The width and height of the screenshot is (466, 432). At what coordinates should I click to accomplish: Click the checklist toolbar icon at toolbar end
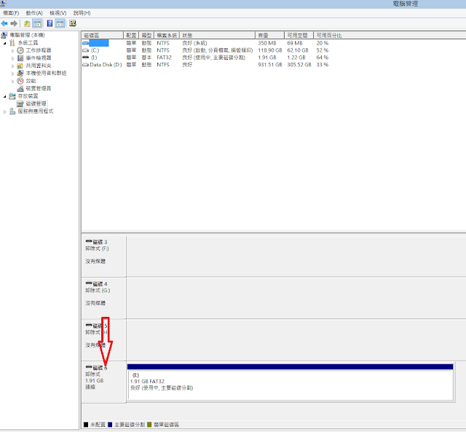[x=73, y=23]
